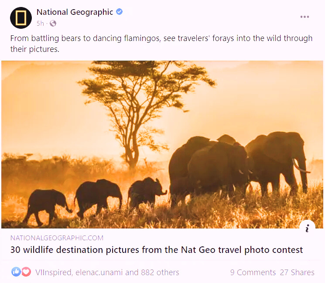The image size is (325, 283).
Task: Click the public globe privacy icon
Action: point(53,24)
